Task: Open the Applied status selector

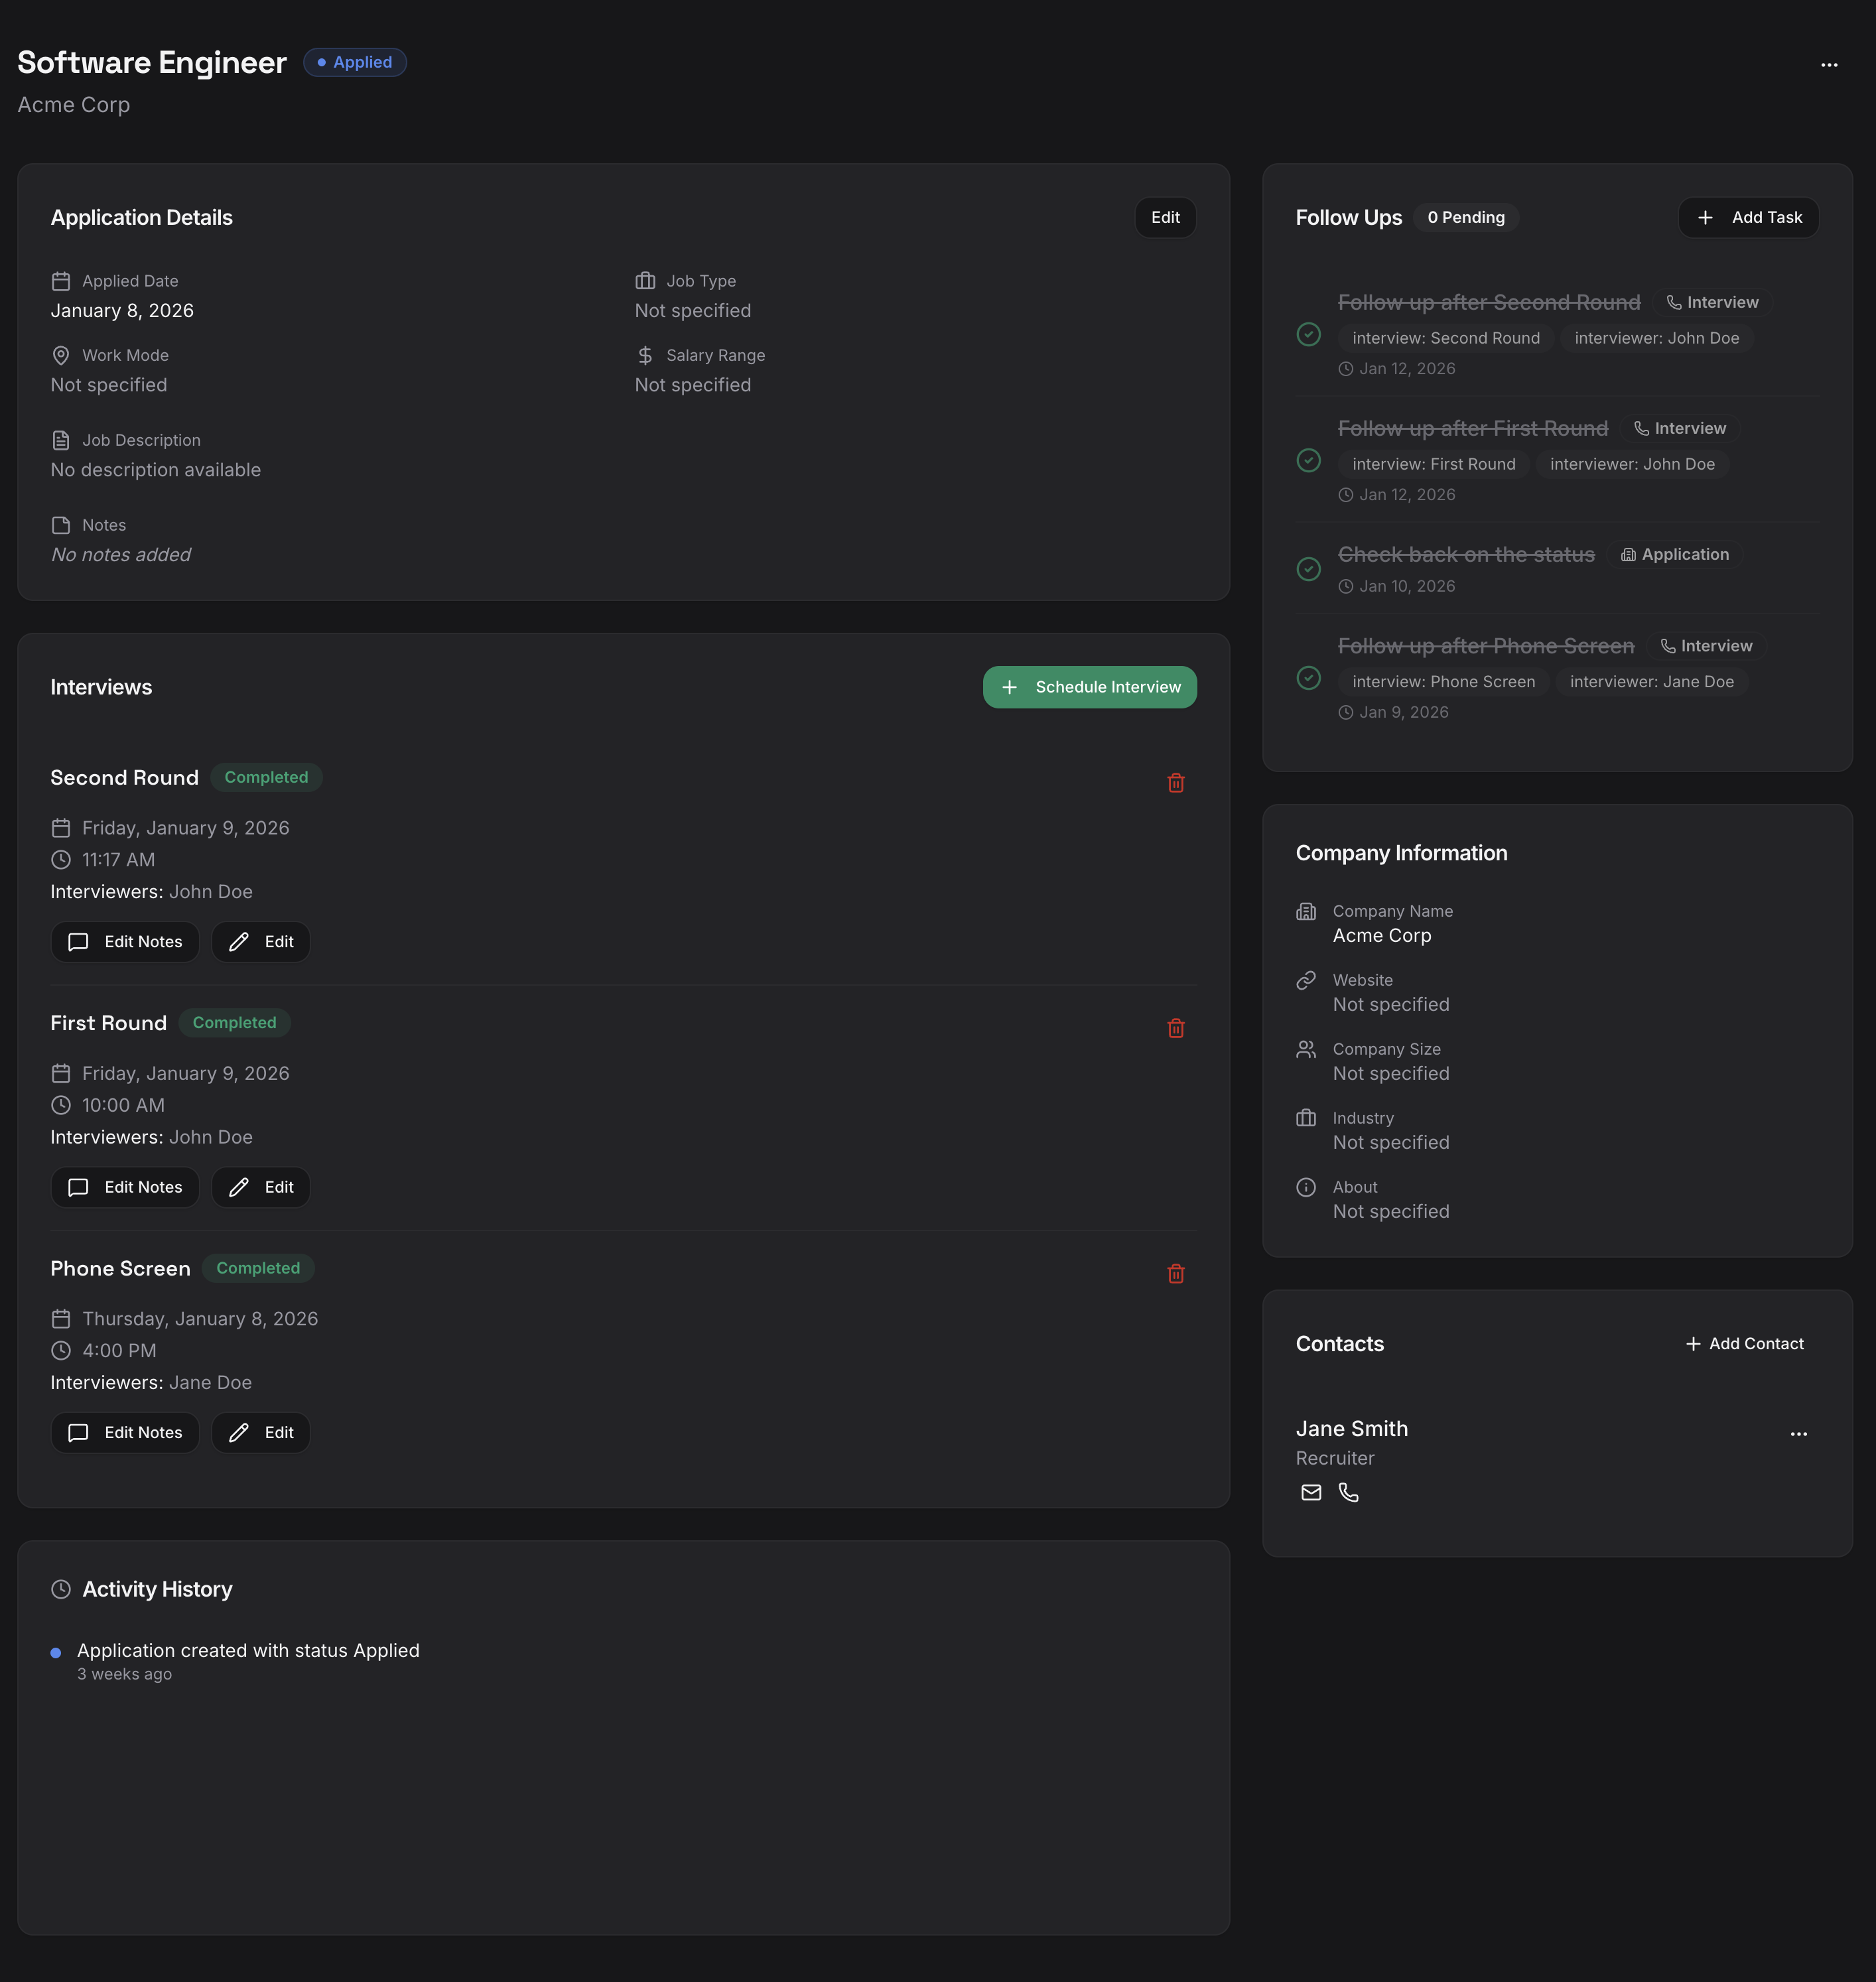Action: point(354,62)
